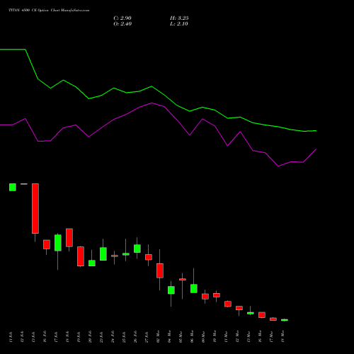Select the red candle for 02 Mar

(160, 270)
